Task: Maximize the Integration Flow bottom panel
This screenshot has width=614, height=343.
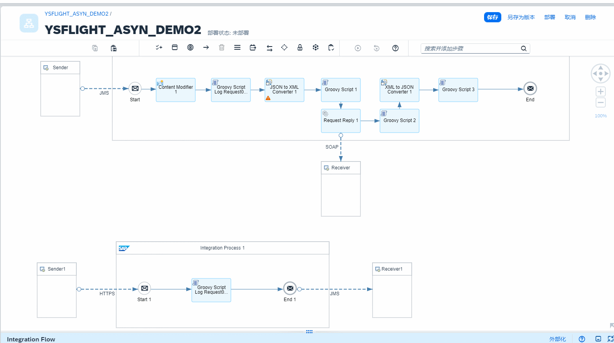Action: coord(610,339)
